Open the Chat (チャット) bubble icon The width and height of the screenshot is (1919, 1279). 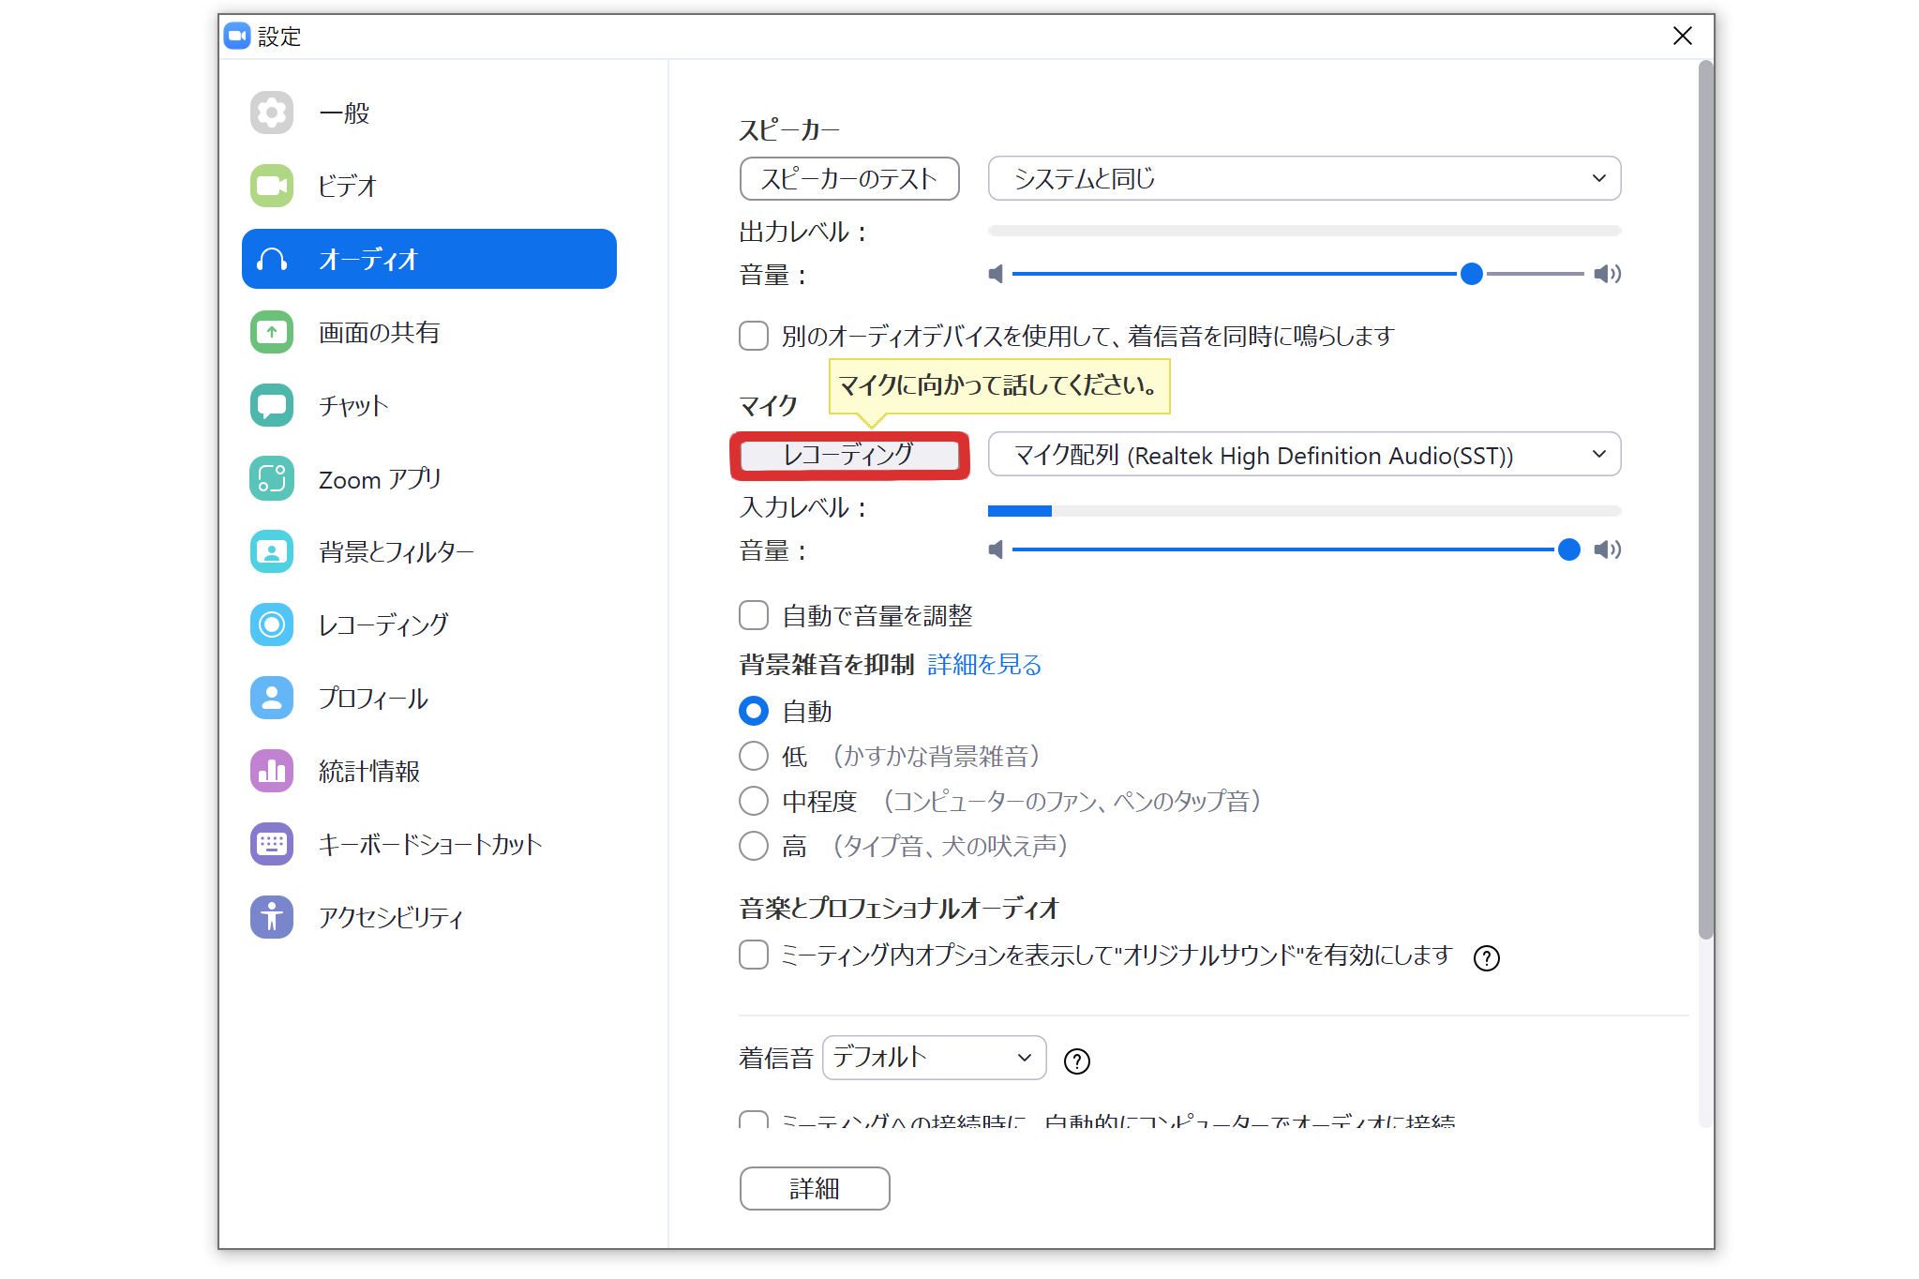click(x=272, y=405)
